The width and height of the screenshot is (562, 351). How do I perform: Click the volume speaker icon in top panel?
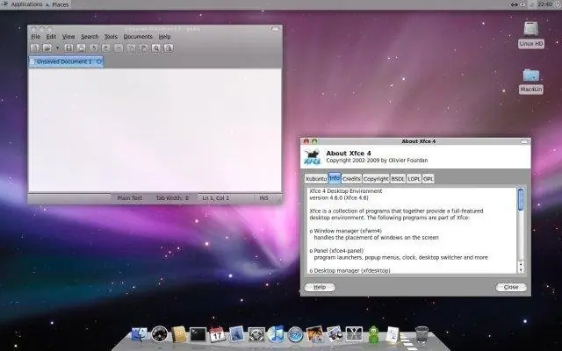[x=522, y=4]
